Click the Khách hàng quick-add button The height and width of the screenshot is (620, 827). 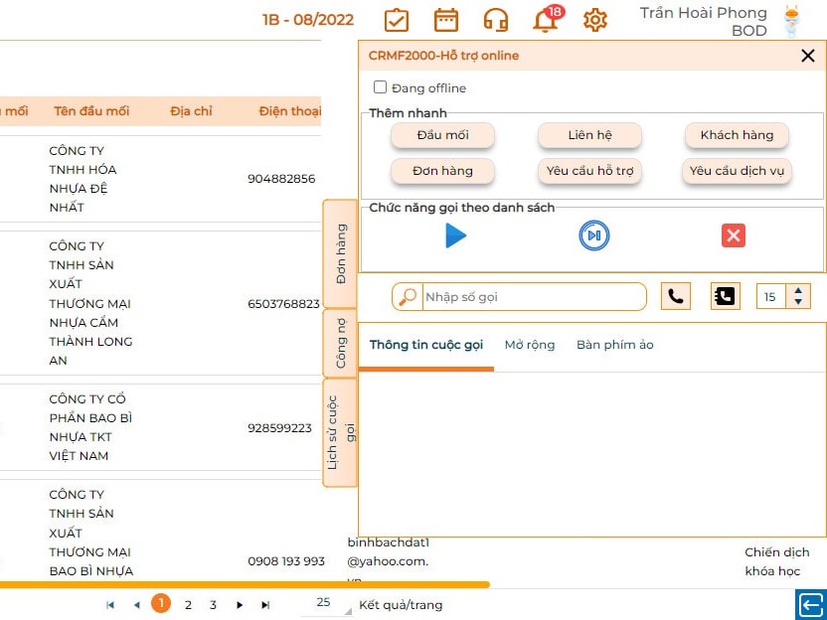737,135
